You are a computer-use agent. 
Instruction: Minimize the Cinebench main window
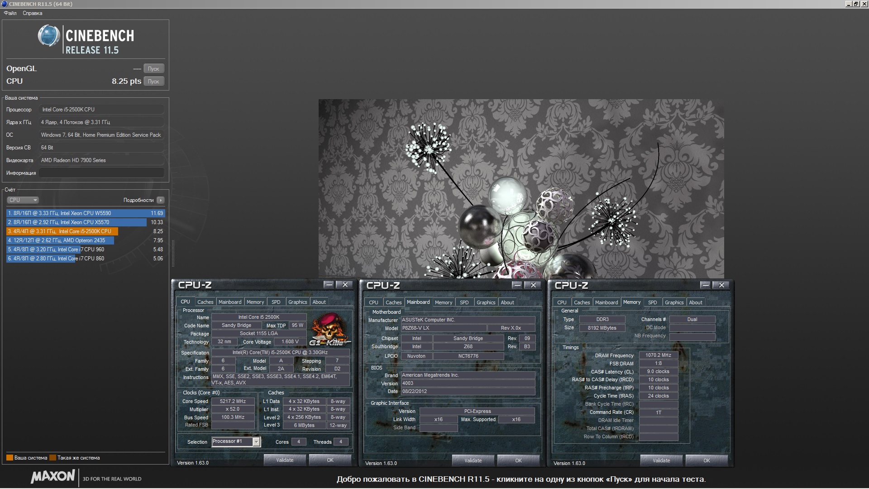pos(849,4)
